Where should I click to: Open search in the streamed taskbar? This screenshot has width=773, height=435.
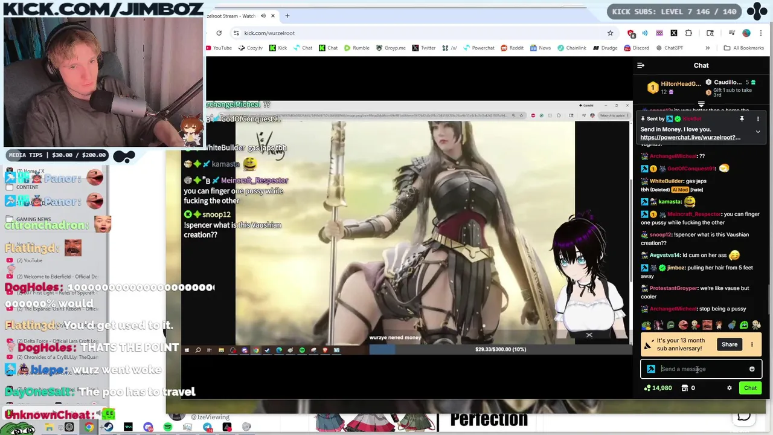(197, 350)
